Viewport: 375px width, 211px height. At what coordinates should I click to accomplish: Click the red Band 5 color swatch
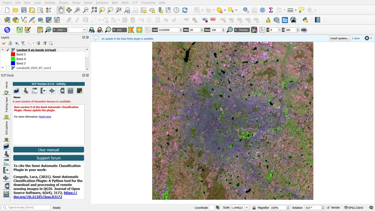(13, 54)
